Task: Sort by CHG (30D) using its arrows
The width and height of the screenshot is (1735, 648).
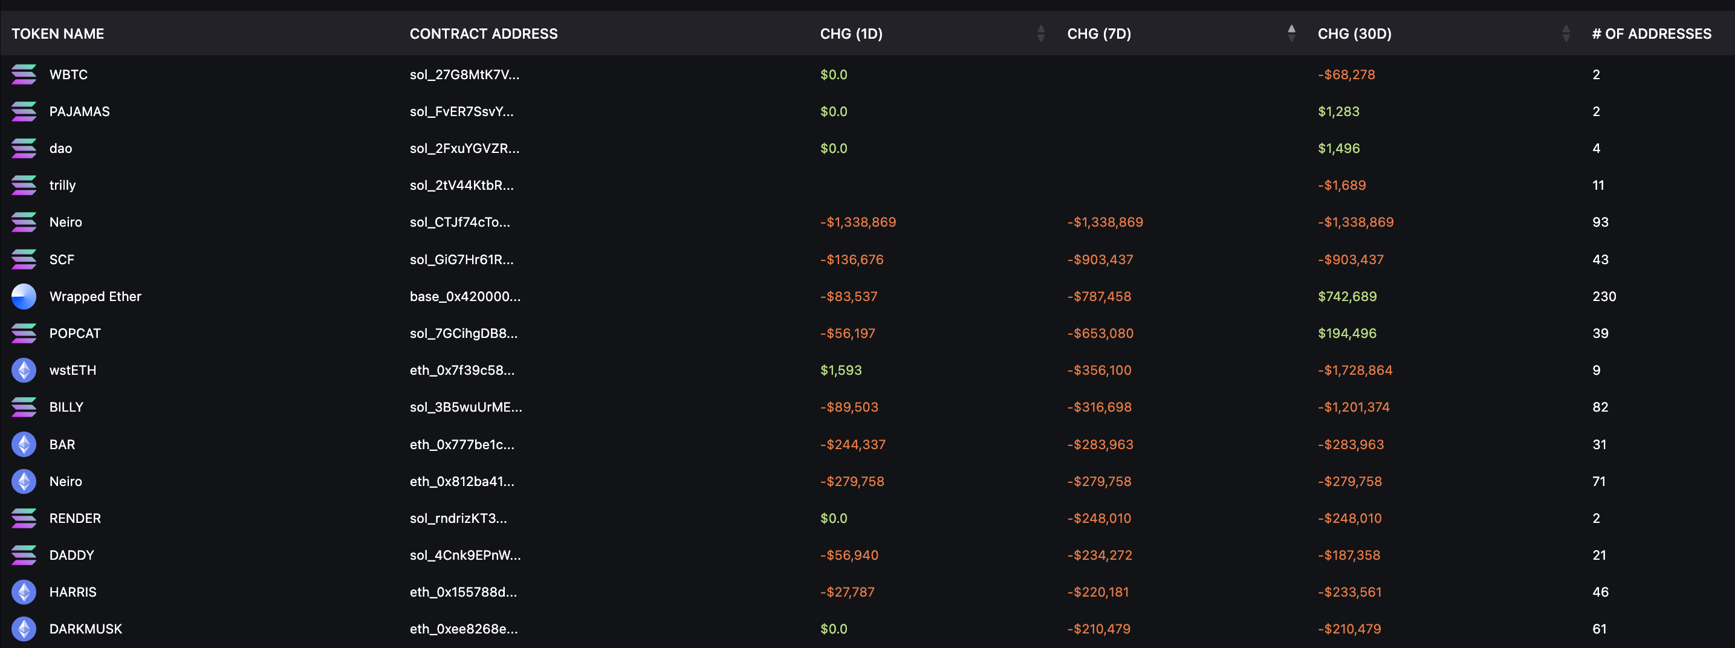Action: (x=1566, y=34)
